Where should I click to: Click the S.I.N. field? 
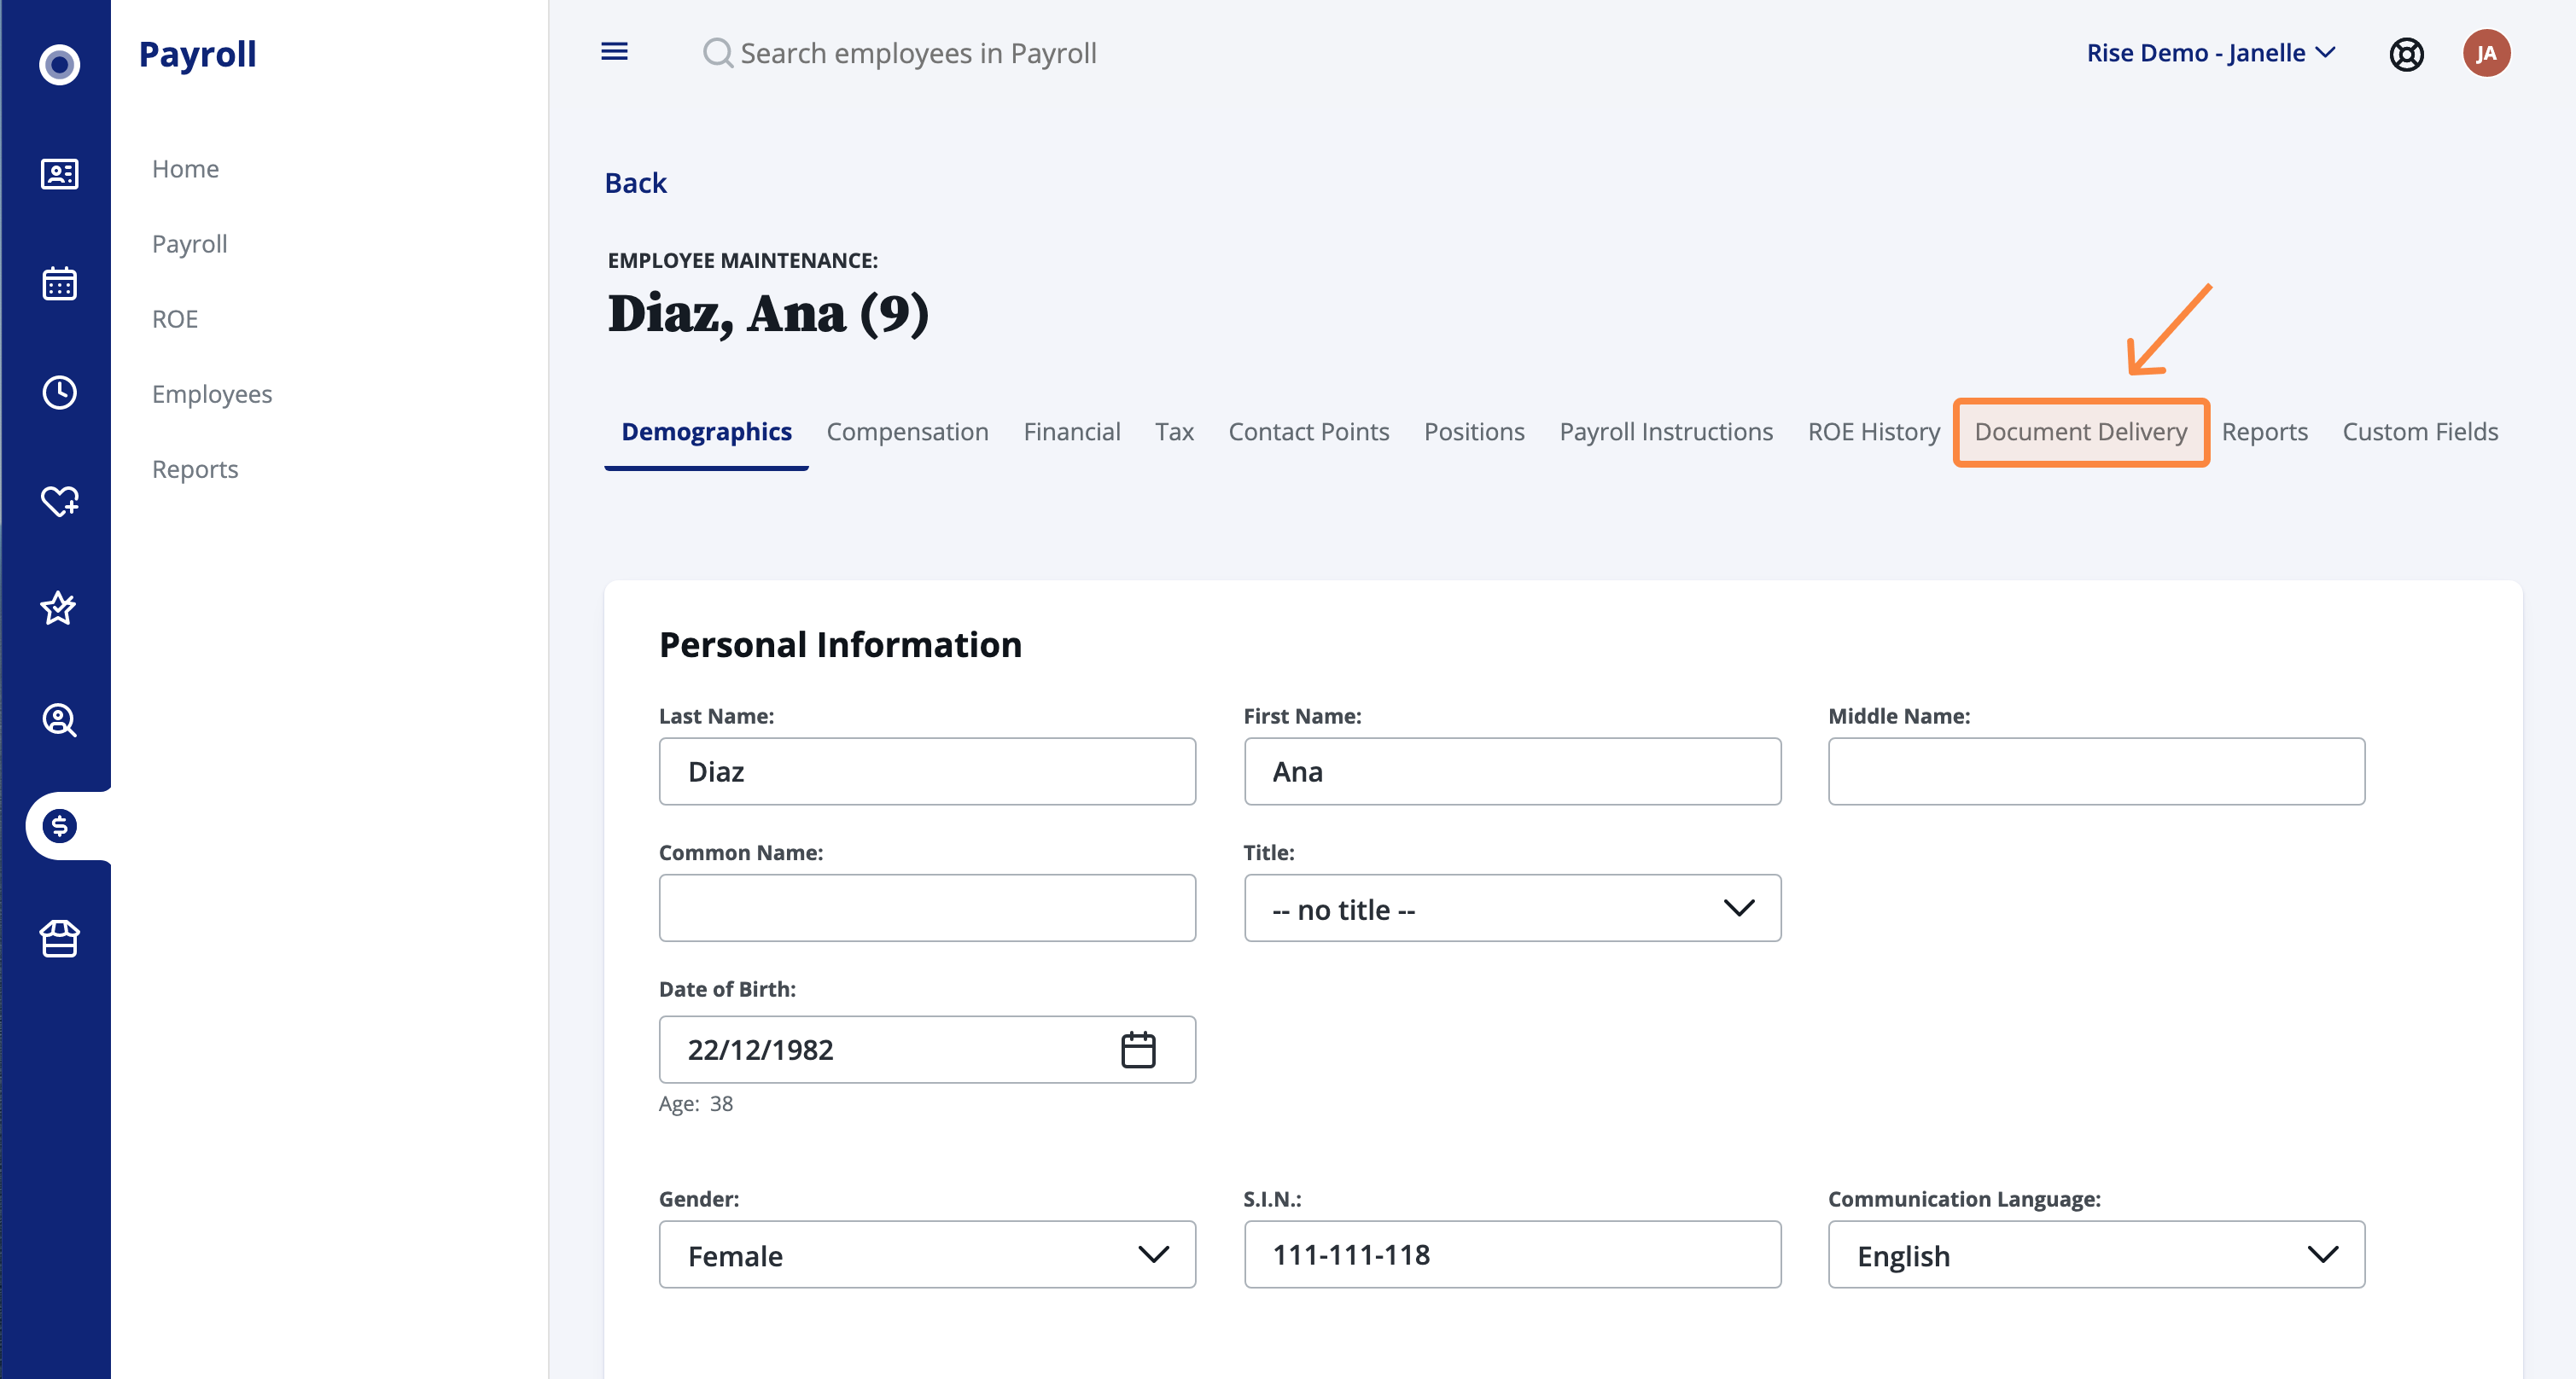coord(1512,1255)
